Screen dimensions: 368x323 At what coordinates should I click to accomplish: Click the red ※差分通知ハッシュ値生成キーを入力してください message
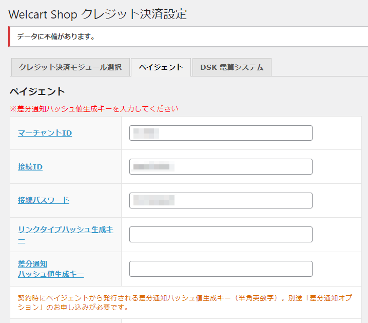coord(94,109)
